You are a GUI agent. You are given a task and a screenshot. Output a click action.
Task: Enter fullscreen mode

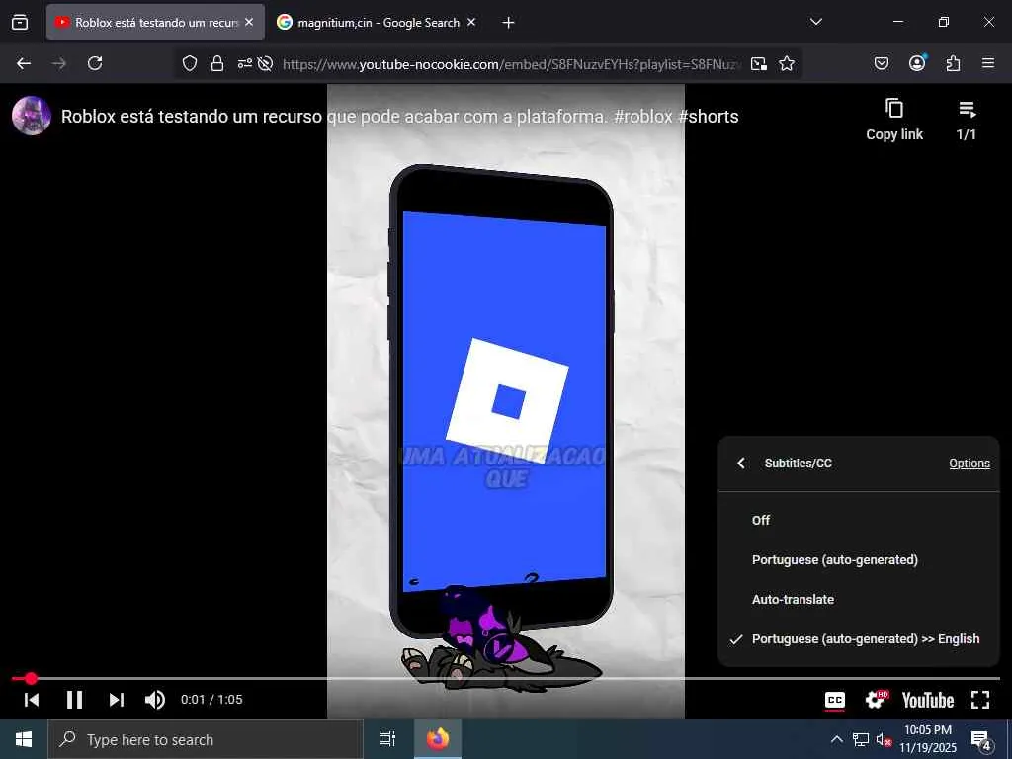980,700
